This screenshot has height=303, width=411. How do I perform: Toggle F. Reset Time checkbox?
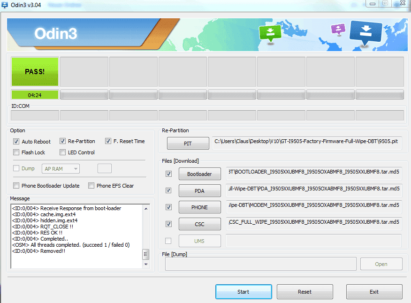108,141
